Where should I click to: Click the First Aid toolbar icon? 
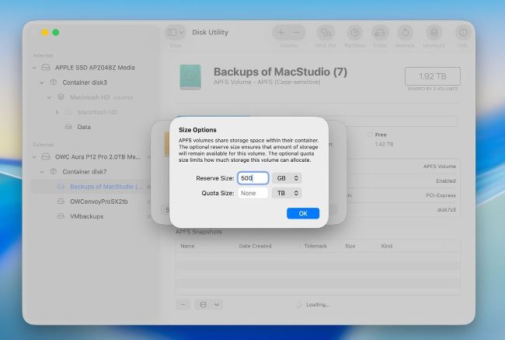click(x=326, y=33)
